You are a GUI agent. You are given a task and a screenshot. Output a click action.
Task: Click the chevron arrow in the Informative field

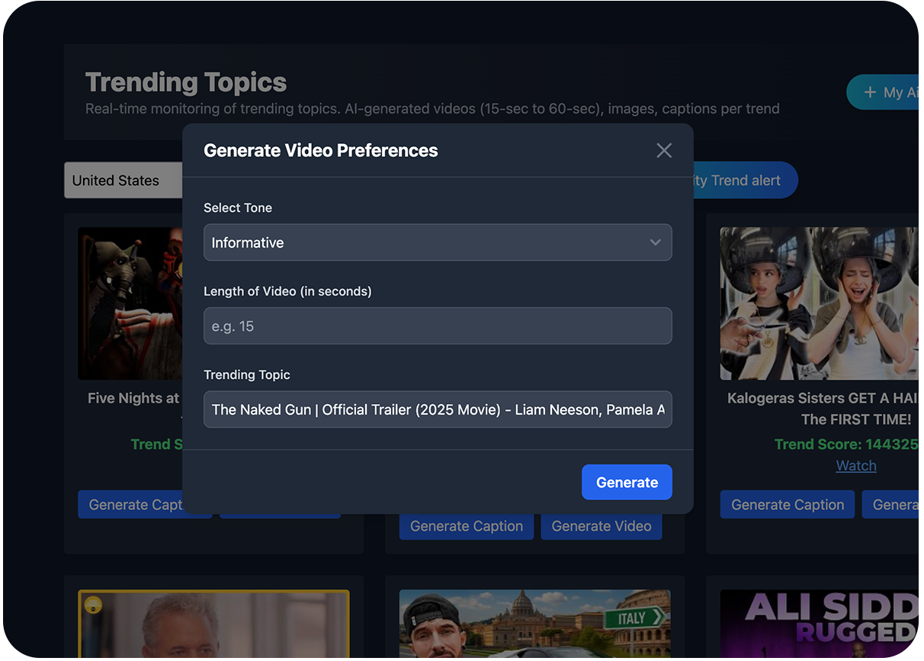(x=655, y=242)
